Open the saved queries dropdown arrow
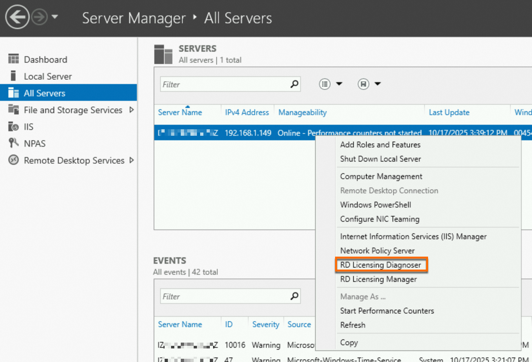 click(378, 84)
